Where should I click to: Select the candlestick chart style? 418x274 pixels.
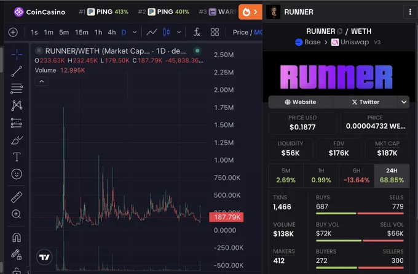point(166,32)
